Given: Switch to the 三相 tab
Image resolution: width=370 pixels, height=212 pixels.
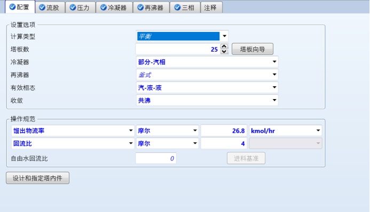Looking at the screenshot, I should (185, 7).
